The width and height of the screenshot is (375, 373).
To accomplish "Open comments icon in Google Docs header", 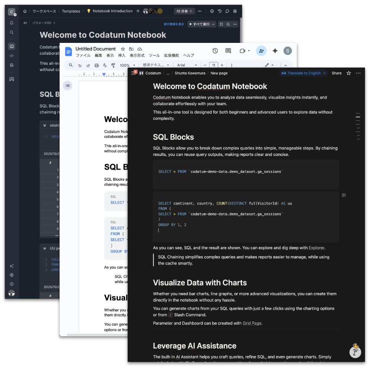I will point(229,51).
